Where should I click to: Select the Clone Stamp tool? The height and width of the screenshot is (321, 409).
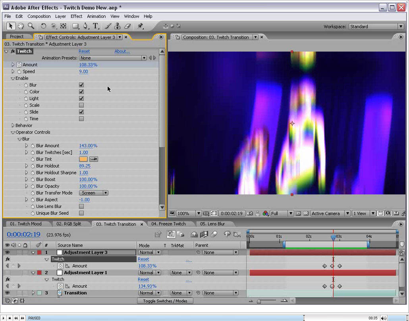coord(117,26)
